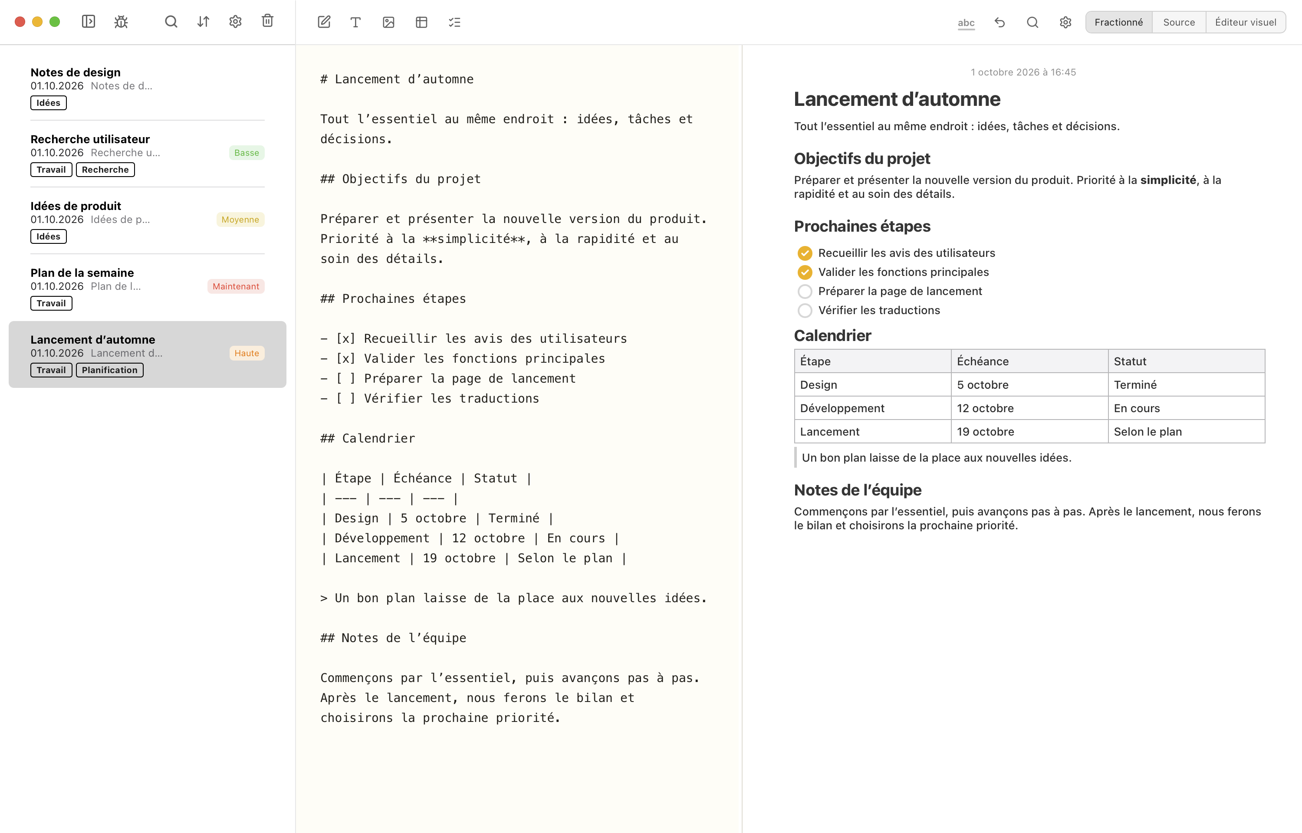Open the 'Idées de produit' note

click(147, 221)
